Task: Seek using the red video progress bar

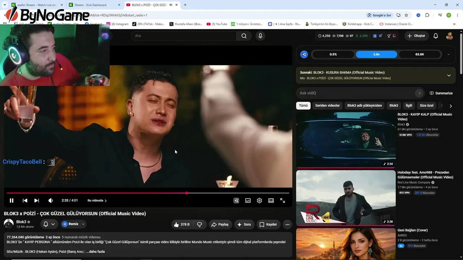Action: [148, 193]
